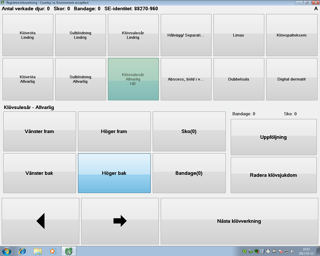The height and width of the screenshot is (256, 320).
Task: Open the Windows Start menu
Action: (x=7, y=251)
